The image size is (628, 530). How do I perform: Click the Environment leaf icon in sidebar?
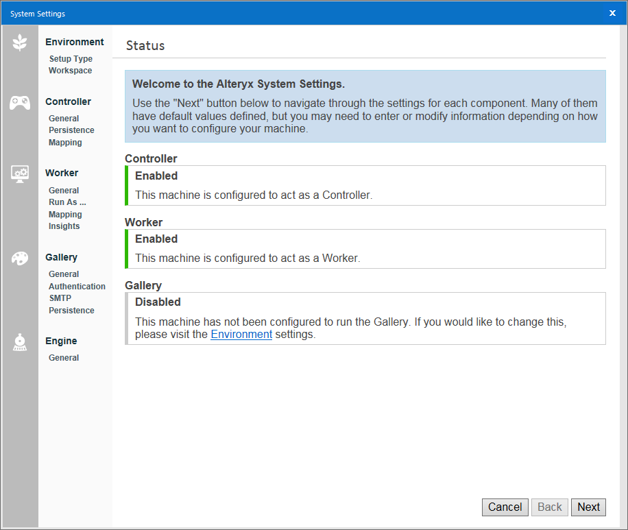[20, 43]
